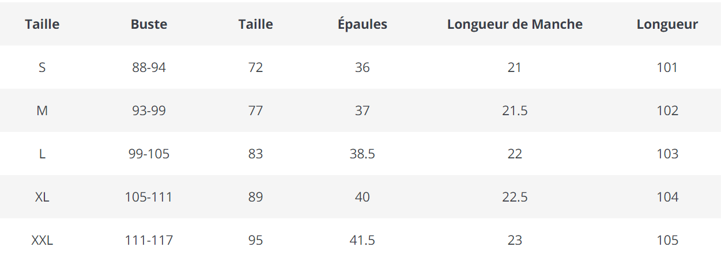
Task: Click the Longueur de Manche header
Action: click(515, 24)
